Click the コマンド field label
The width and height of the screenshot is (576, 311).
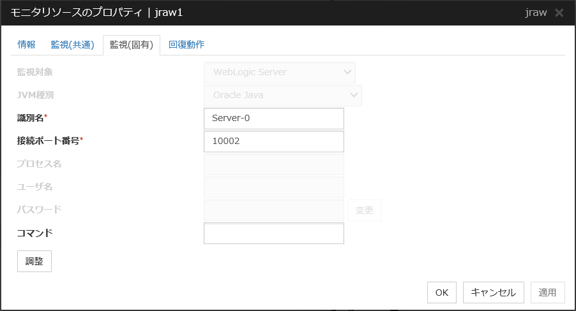34,233
